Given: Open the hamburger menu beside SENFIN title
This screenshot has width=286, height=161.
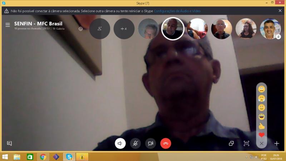Looking at the screenshot, I should pos(8,25).
